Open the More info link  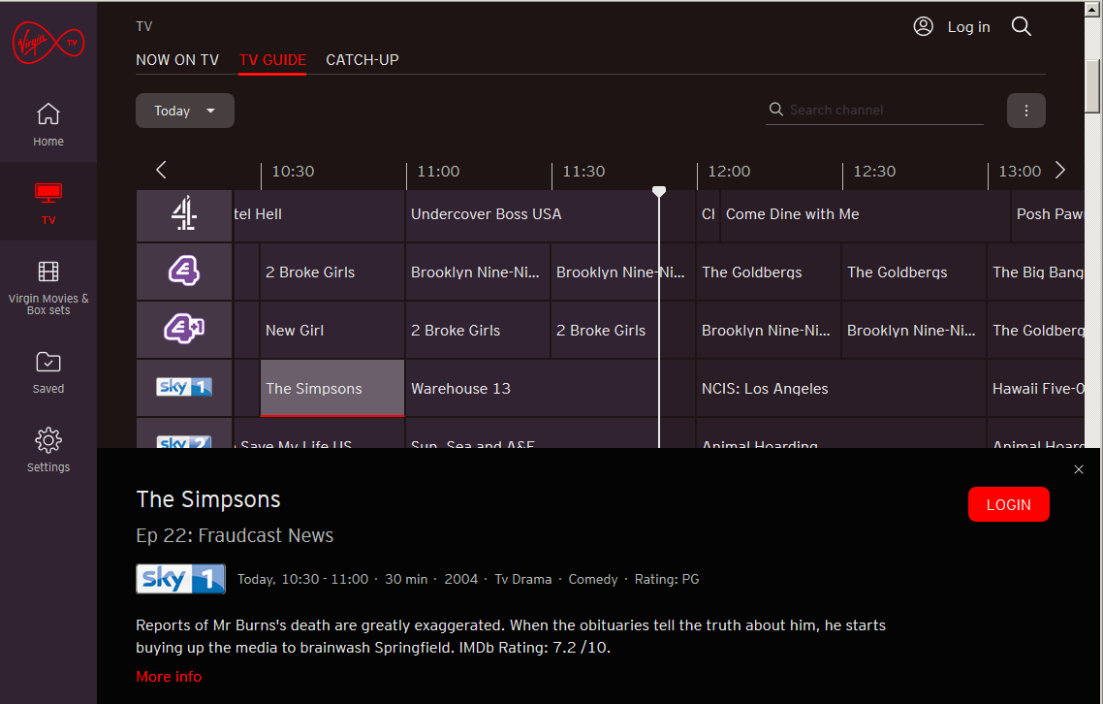169,677
